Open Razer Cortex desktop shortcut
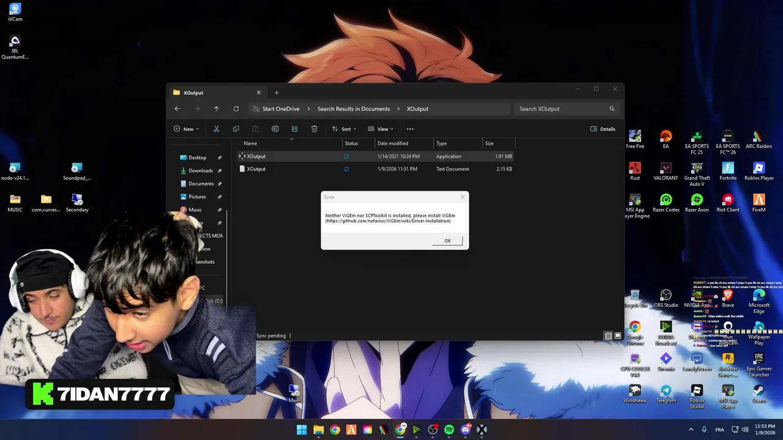The image size is (783, 440). [x=666, y=203]
